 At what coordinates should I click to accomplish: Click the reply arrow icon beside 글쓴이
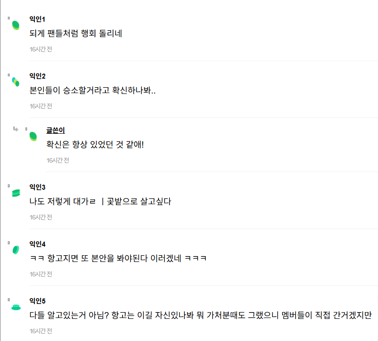16,129
